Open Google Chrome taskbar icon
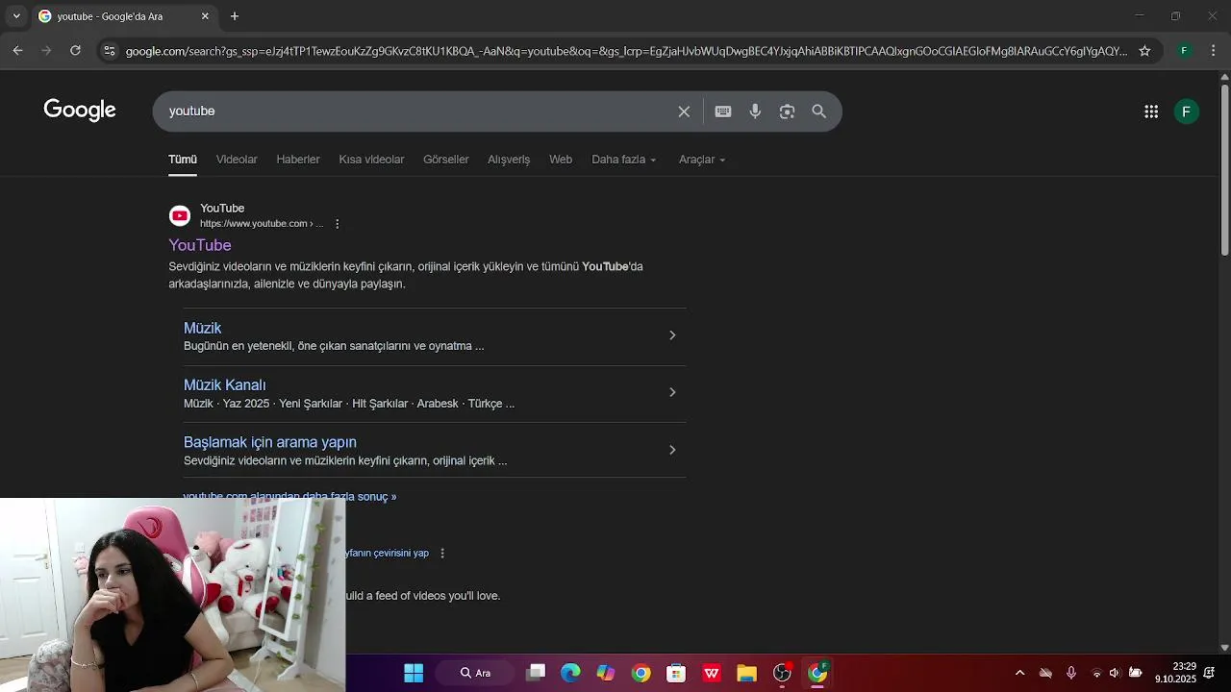This screenshot has height=692, width=1231. click(x=641, y=673)
